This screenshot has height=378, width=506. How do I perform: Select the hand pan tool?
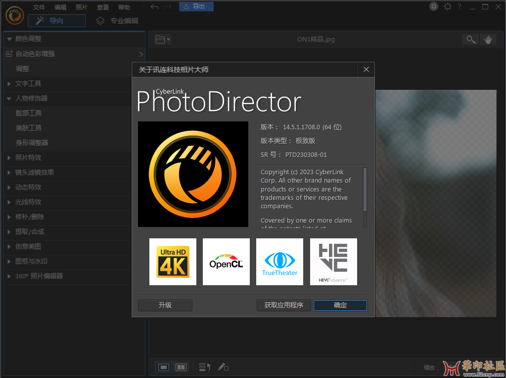click(x=488, y=39)
